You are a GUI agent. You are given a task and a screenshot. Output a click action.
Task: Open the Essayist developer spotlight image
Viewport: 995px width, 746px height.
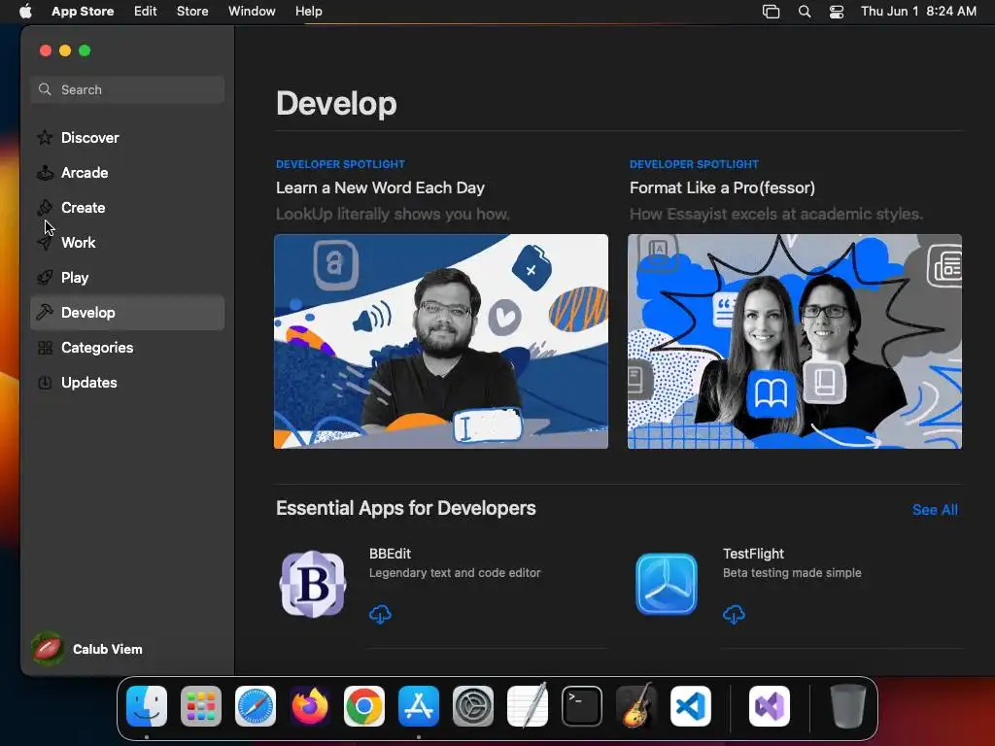point(795,341)
